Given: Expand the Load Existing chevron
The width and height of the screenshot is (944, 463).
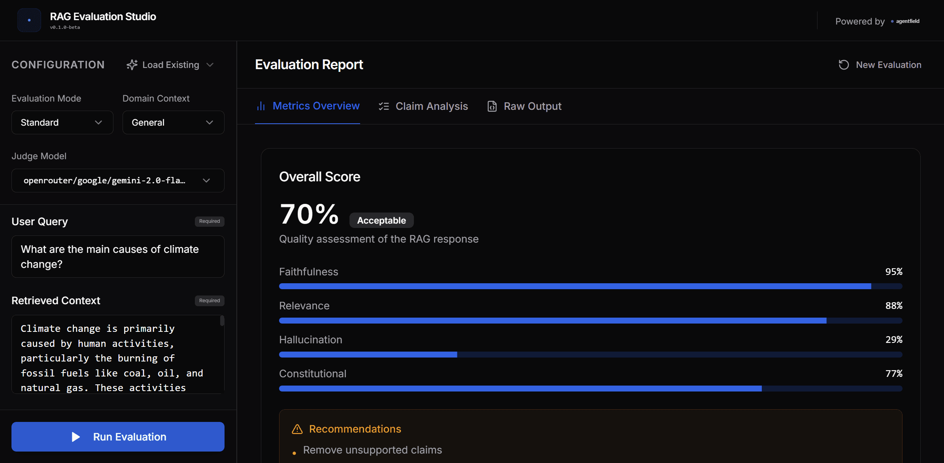Looking at the screenshot, I should pyautogui.click(x=210, y=64).
